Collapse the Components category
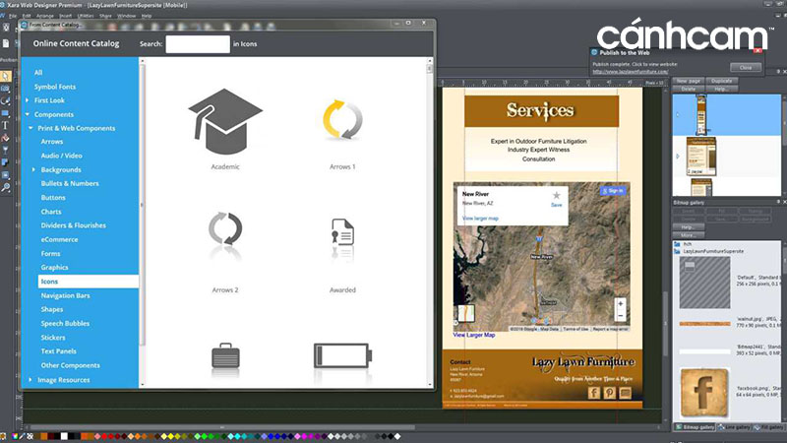The image size is (787, 443). pos(28,114)
